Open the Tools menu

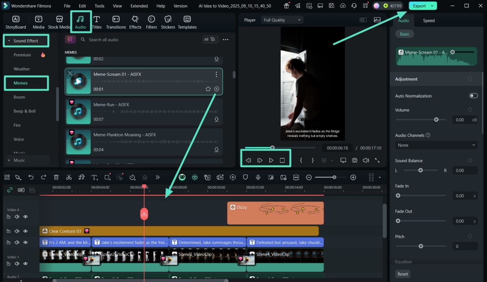pos(99,6)
